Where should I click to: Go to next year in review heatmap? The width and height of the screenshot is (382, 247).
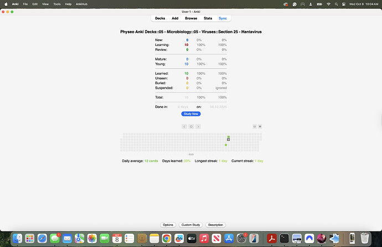(x=198, y=126)
